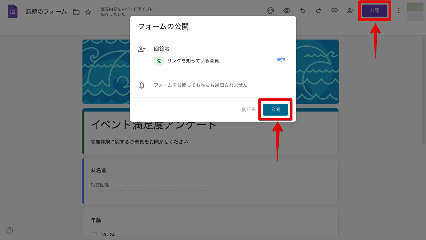Preview the form with the eye icon
Screen dimensions: 426x240
pyautogui.click(x=287, y=11)
